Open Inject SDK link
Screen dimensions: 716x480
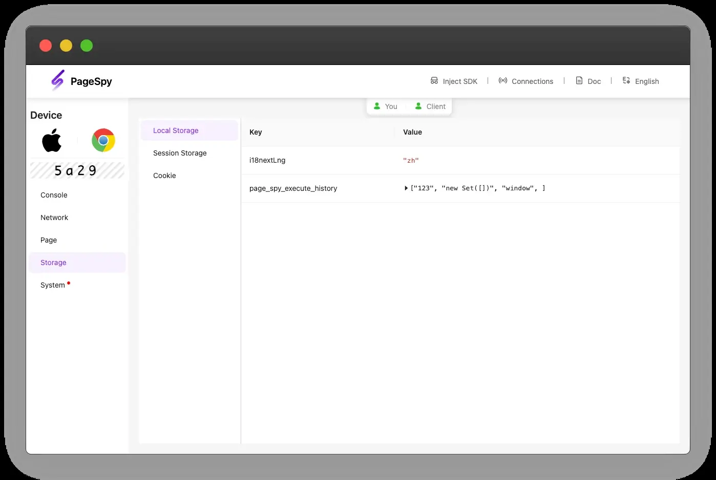(454, 81)
